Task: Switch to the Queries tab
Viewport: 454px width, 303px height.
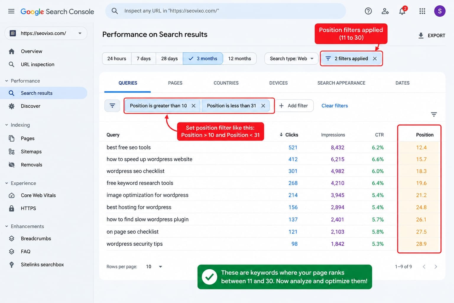Action: 128,83
